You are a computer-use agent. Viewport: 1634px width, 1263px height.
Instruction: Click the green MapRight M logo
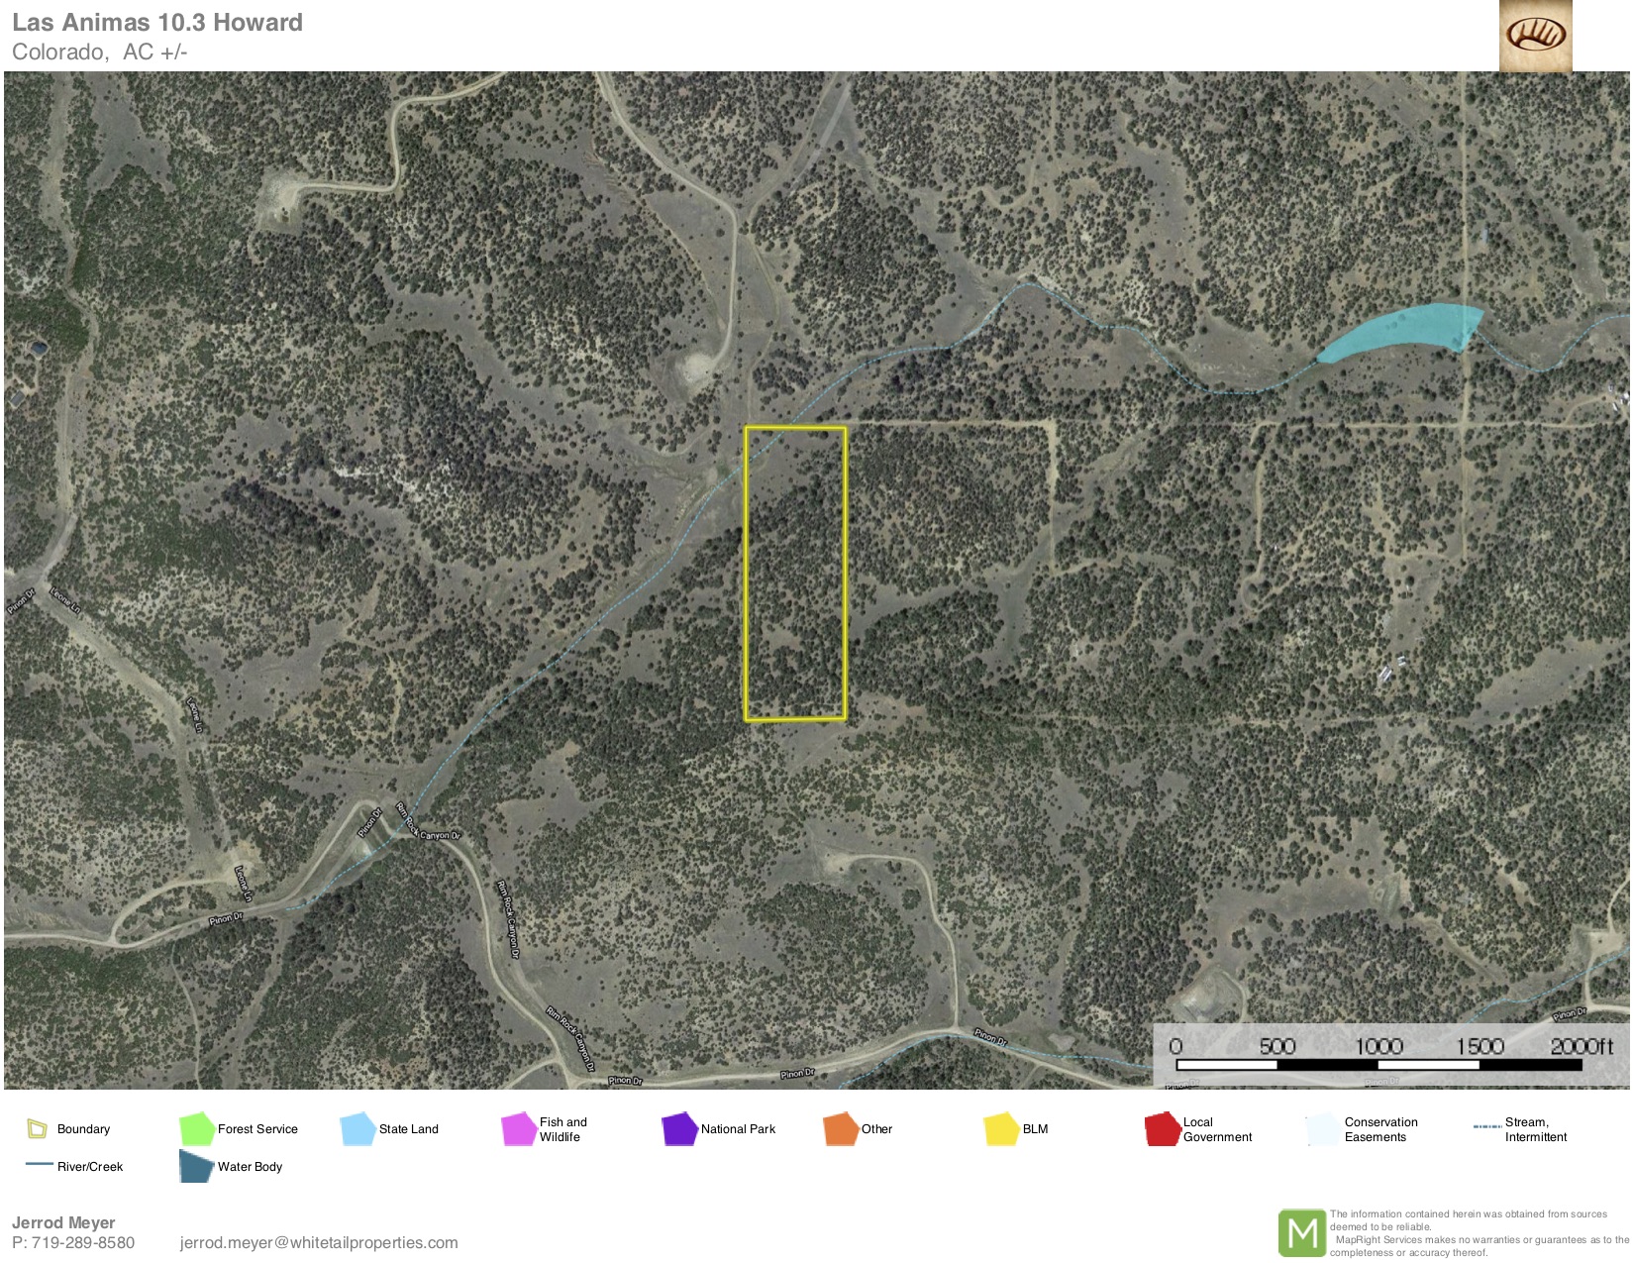(x=1301, y=1232)
